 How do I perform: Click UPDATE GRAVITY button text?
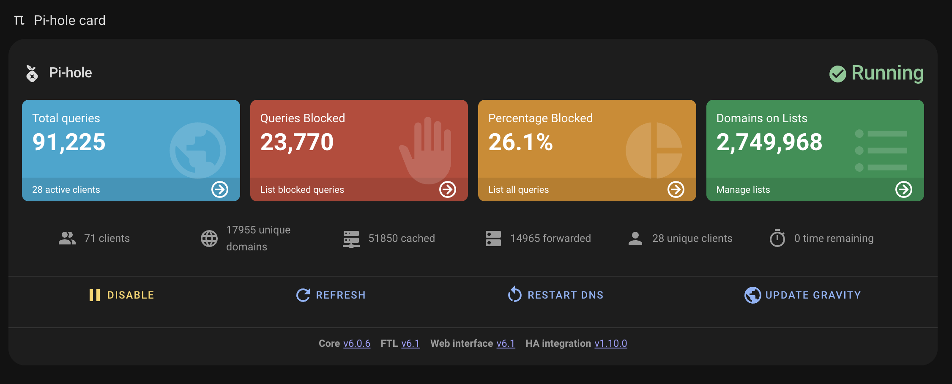click(x=813, y=295)
